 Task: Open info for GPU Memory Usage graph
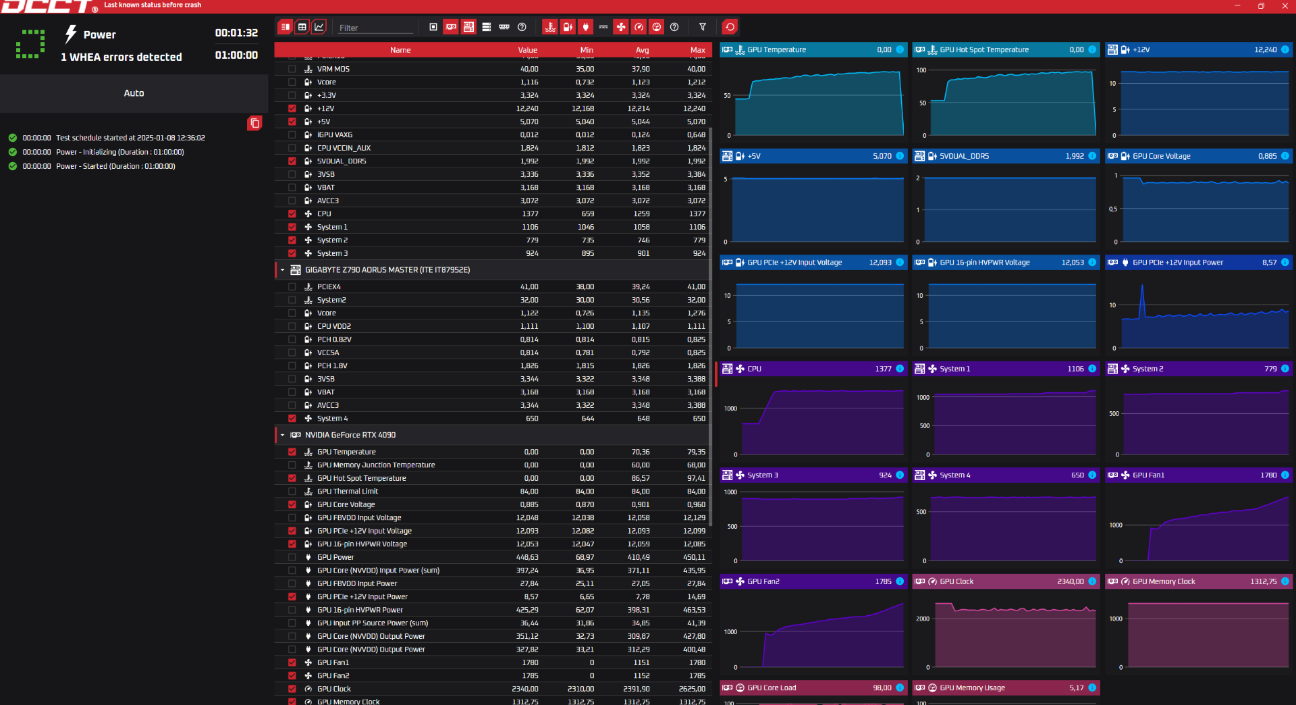click(1092, 688)
